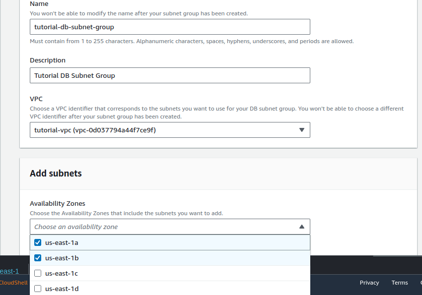
Task: Uncheck the us-east-1a checkbox
Action: 38,242
